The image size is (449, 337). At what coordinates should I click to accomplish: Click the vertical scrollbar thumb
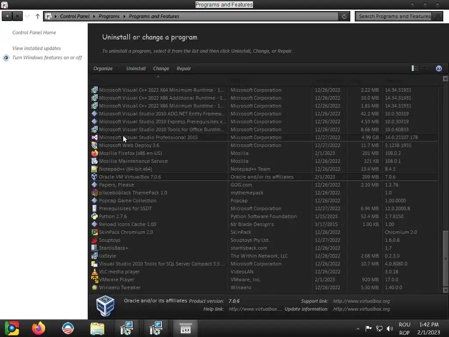(x=445, y=258)
